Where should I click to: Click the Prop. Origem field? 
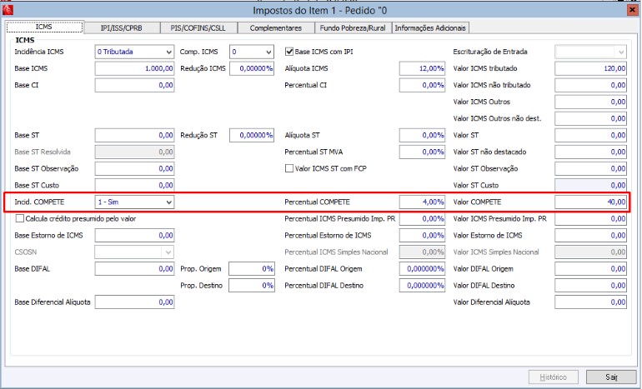tap(252, 269)
